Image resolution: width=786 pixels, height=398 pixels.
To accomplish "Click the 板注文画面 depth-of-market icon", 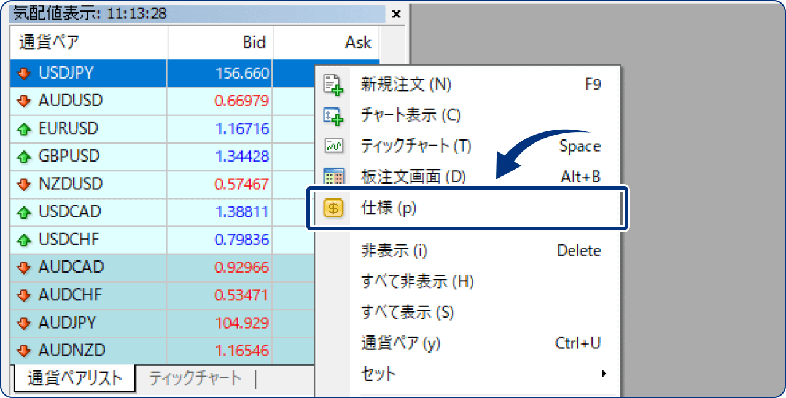I will [334, 177].
